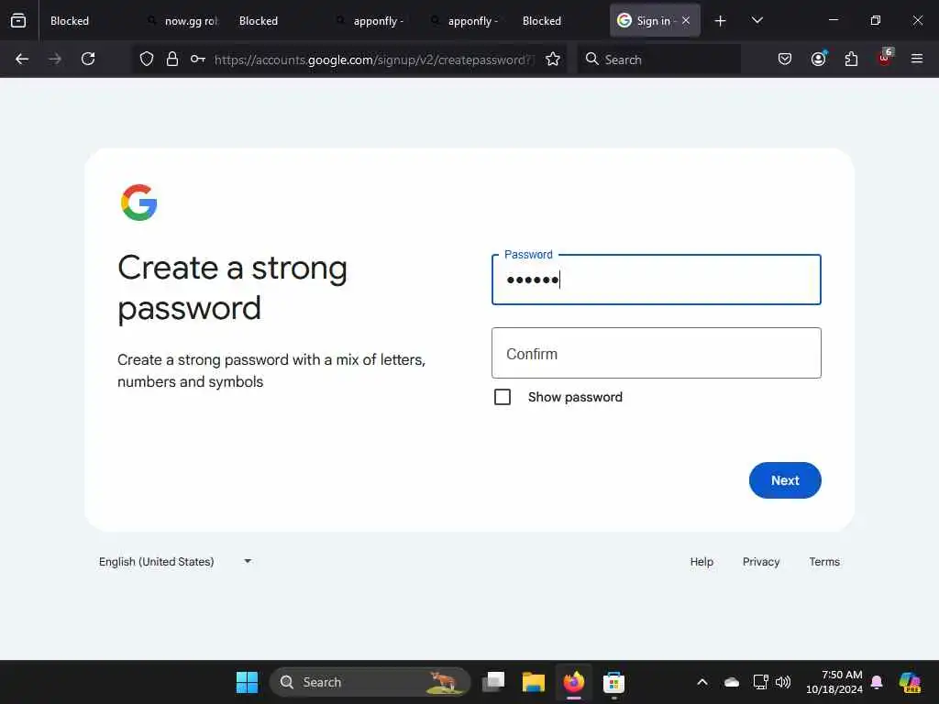
Task: Click the blue Next button
Action: tap(785, 480)
